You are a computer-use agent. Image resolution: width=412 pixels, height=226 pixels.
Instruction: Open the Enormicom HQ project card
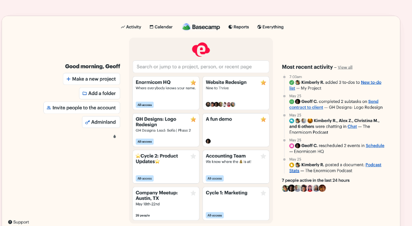(166, 93)
